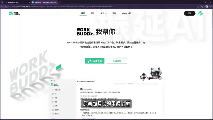The width and height of the screenshot is (213, 120).
Task: Select the 'WorkBuddy - AI Agent' browser tab
Action: click(x=45, y=2)
